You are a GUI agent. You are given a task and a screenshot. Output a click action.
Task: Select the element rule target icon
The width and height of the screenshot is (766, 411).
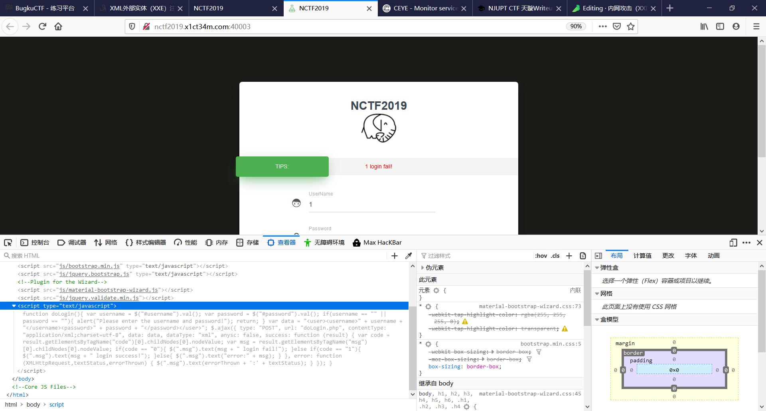pos(436,290)
